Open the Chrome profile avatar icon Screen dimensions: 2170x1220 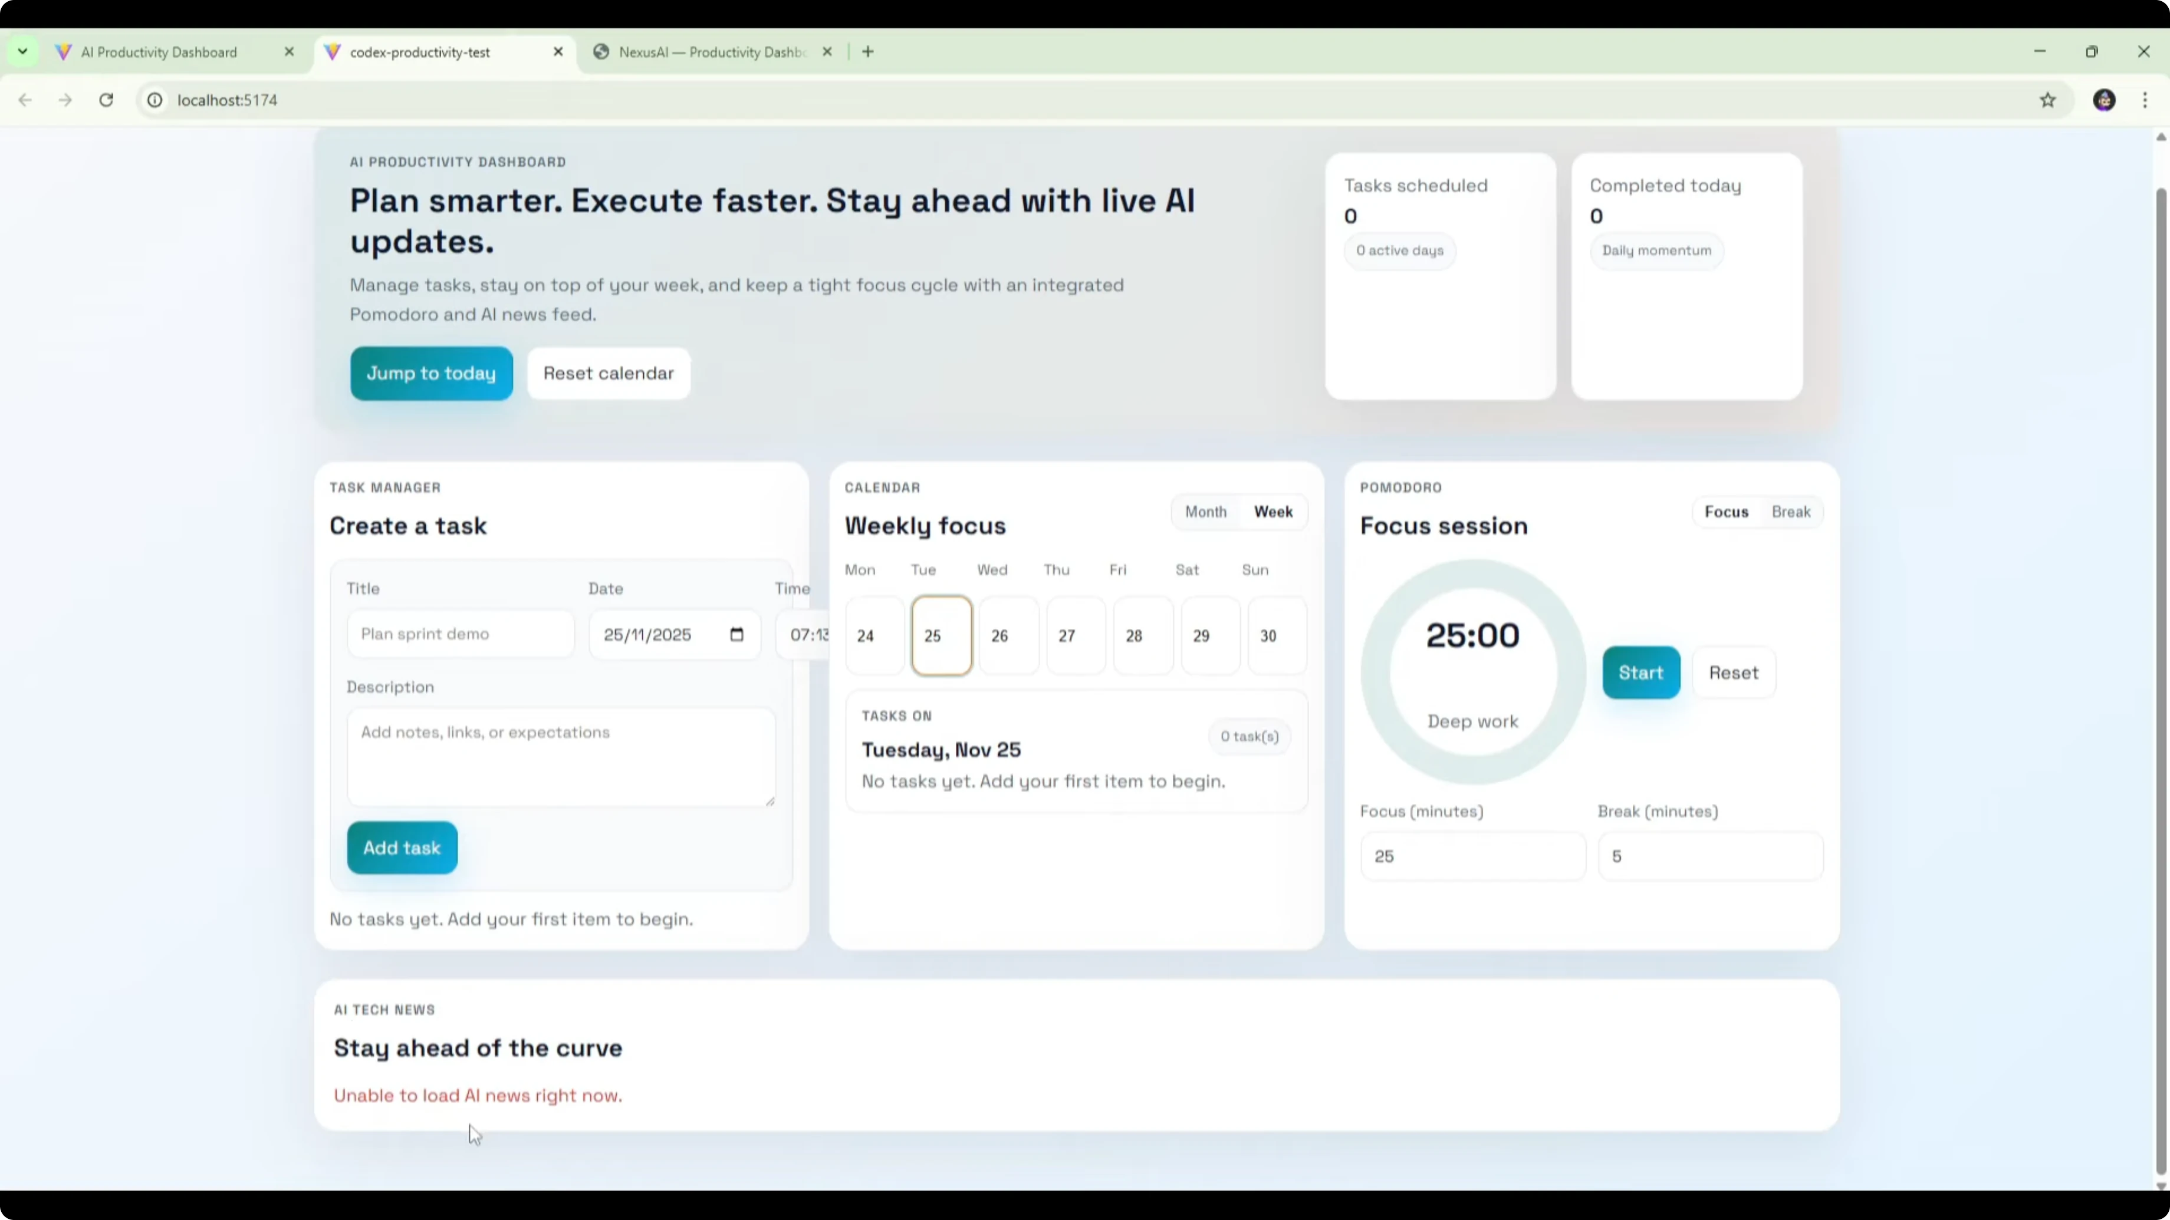click(2103, 100)
